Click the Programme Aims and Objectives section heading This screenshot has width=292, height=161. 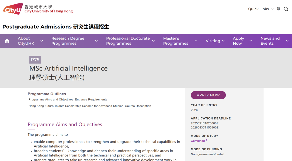(65, 124)
